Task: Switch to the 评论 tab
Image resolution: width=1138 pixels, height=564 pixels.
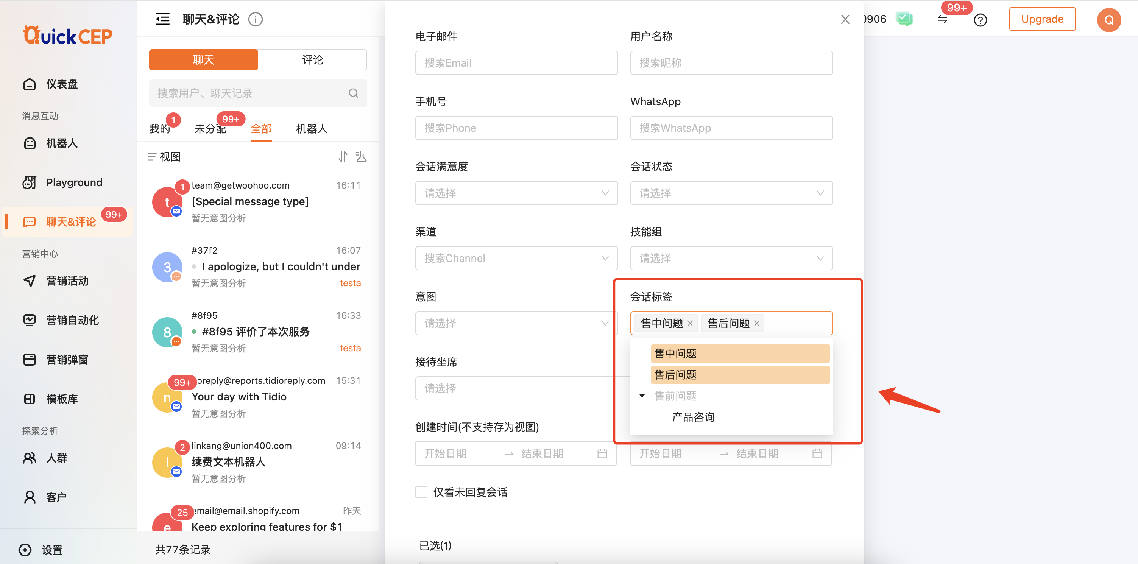Action: tap(312, 60)
